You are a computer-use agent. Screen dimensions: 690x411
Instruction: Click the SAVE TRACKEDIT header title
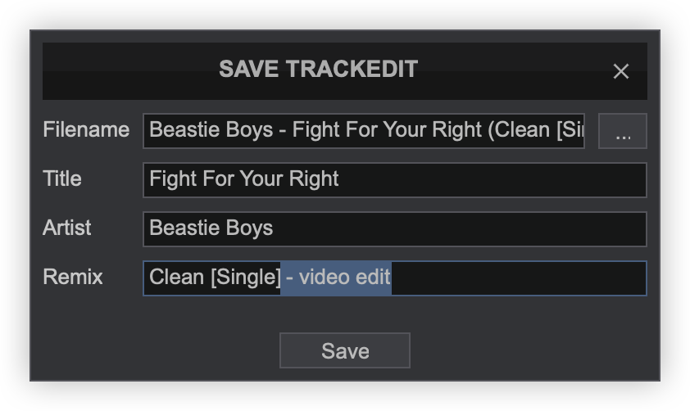(318, 70)
